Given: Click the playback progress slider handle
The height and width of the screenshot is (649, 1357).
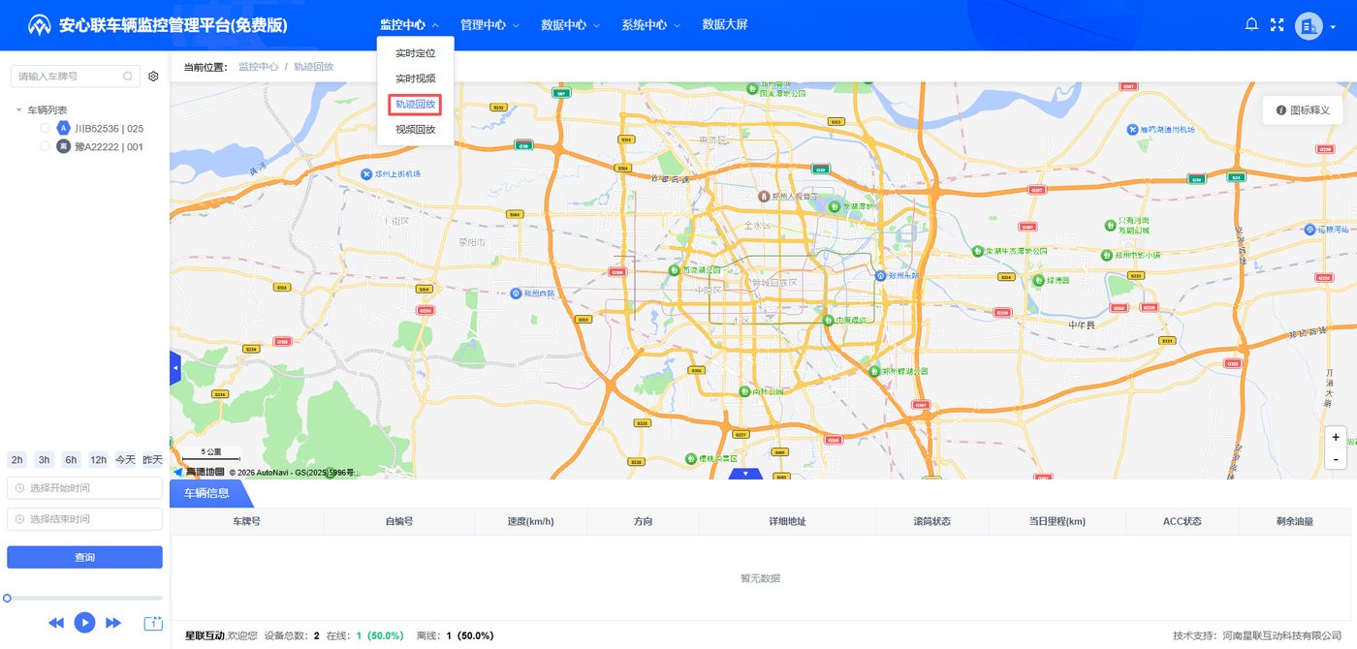Looking at the screenshot, I should (x=7, y=598).
